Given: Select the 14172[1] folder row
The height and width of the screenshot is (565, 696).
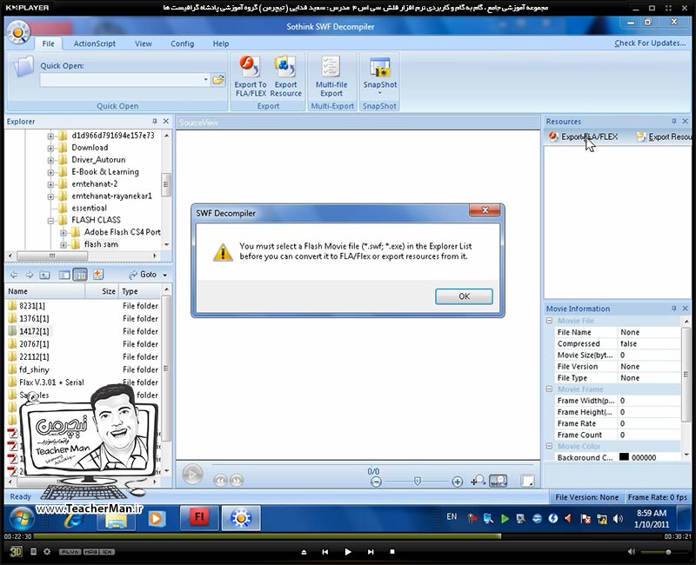Looking at the screenshot, I should coord(83,331).
